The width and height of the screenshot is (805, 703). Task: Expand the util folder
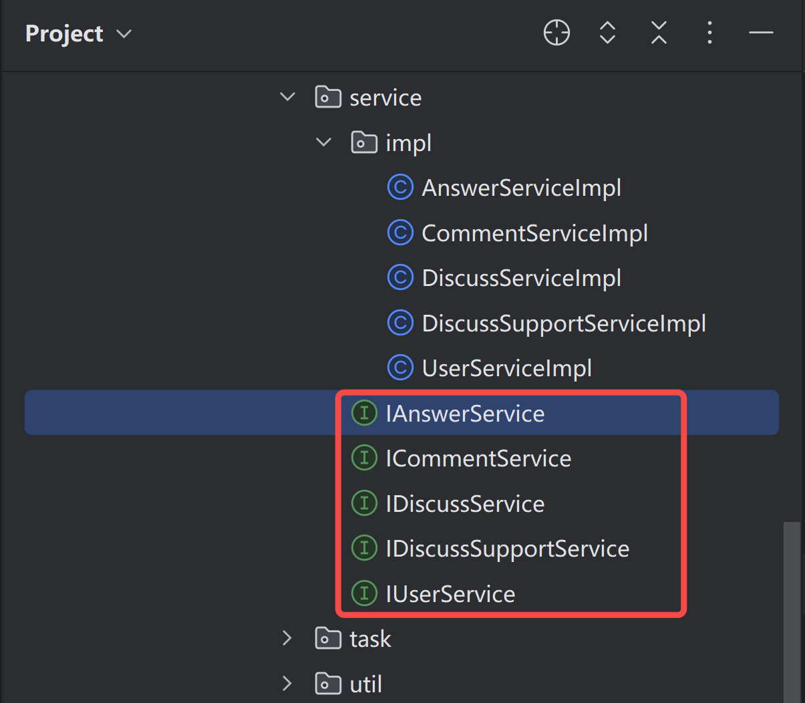(287, 684)
